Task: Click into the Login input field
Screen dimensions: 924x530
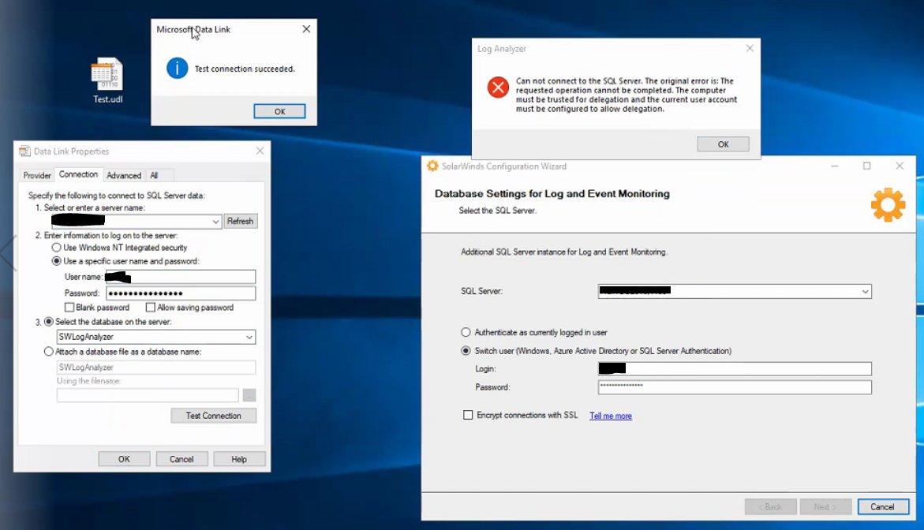Action: pos(735,368)
